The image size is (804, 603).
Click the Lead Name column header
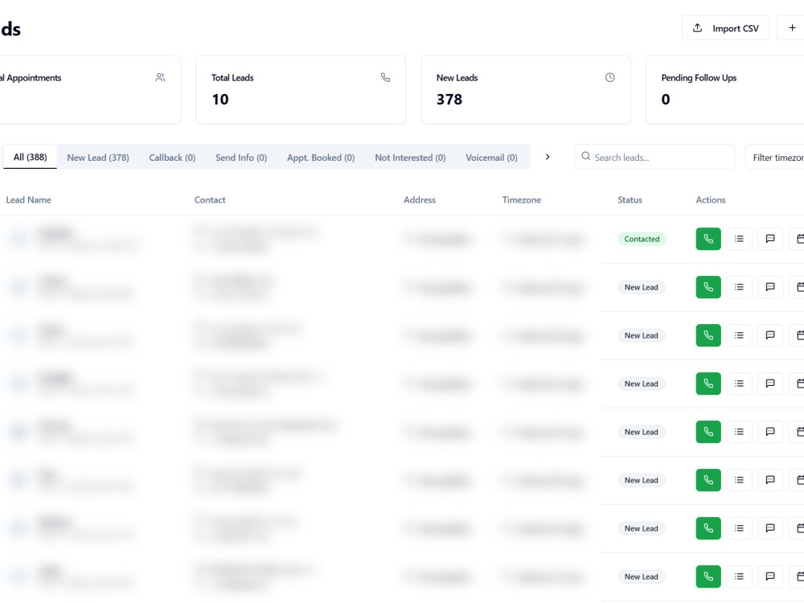tap(29, 200)
